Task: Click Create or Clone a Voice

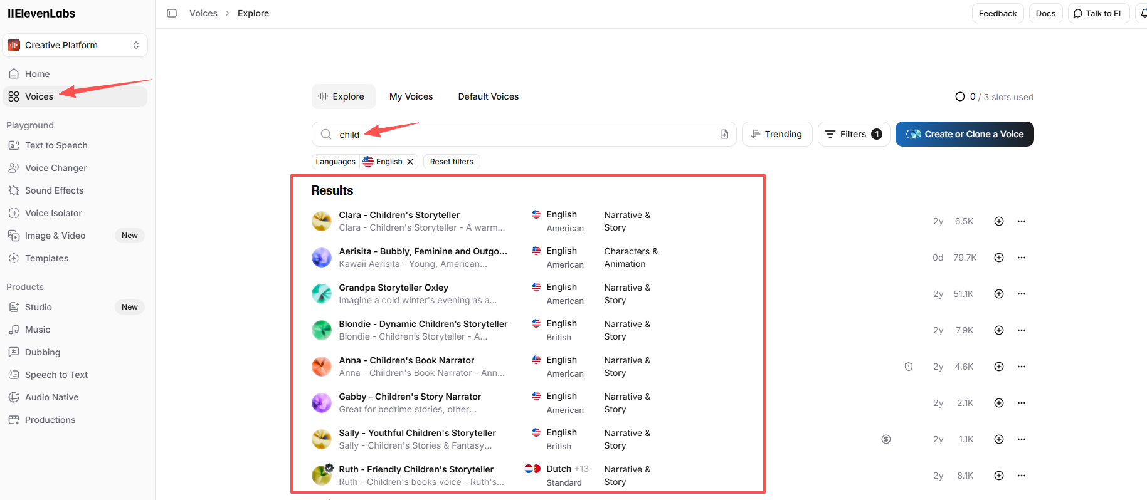Action: [x=964, y=134]
